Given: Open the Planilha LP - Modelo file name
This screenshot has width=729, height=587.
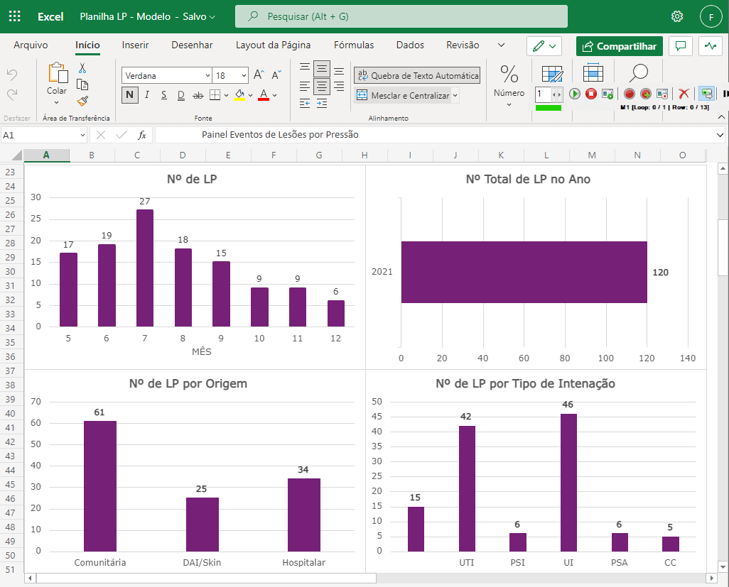Looking at the screenshot, I should 147,17.
